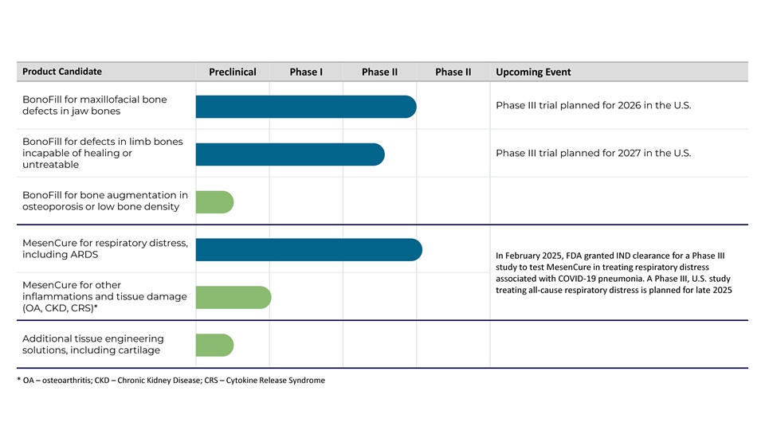The width and height of the screenshot is (765, 430).
Task: Click the BonoFill maxillofacial bone defects progress bar
Action: click(x=306, y=107)
